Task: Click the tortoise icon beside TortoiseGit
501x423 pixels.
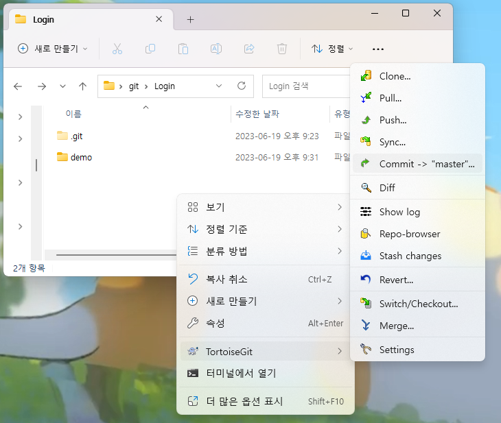Action: (x=193, y=352)
